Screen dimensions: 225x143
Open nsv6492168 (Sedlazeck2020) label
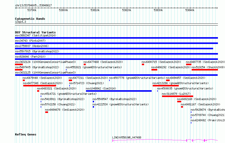pos(197,99)
